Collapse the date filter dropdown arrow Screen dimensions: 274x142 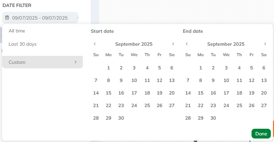pyautogui.click(x=77, y=17)
